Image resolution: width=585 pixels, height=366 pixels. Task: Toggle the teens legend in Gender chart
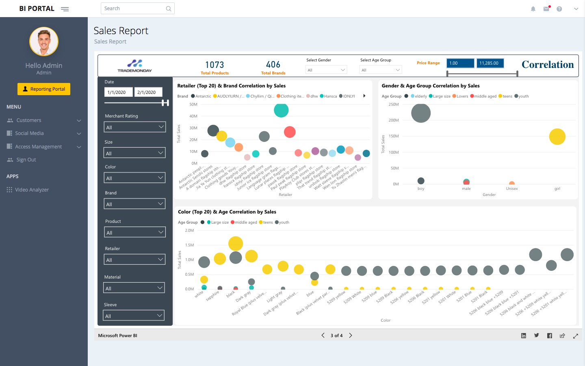[505, 96]
